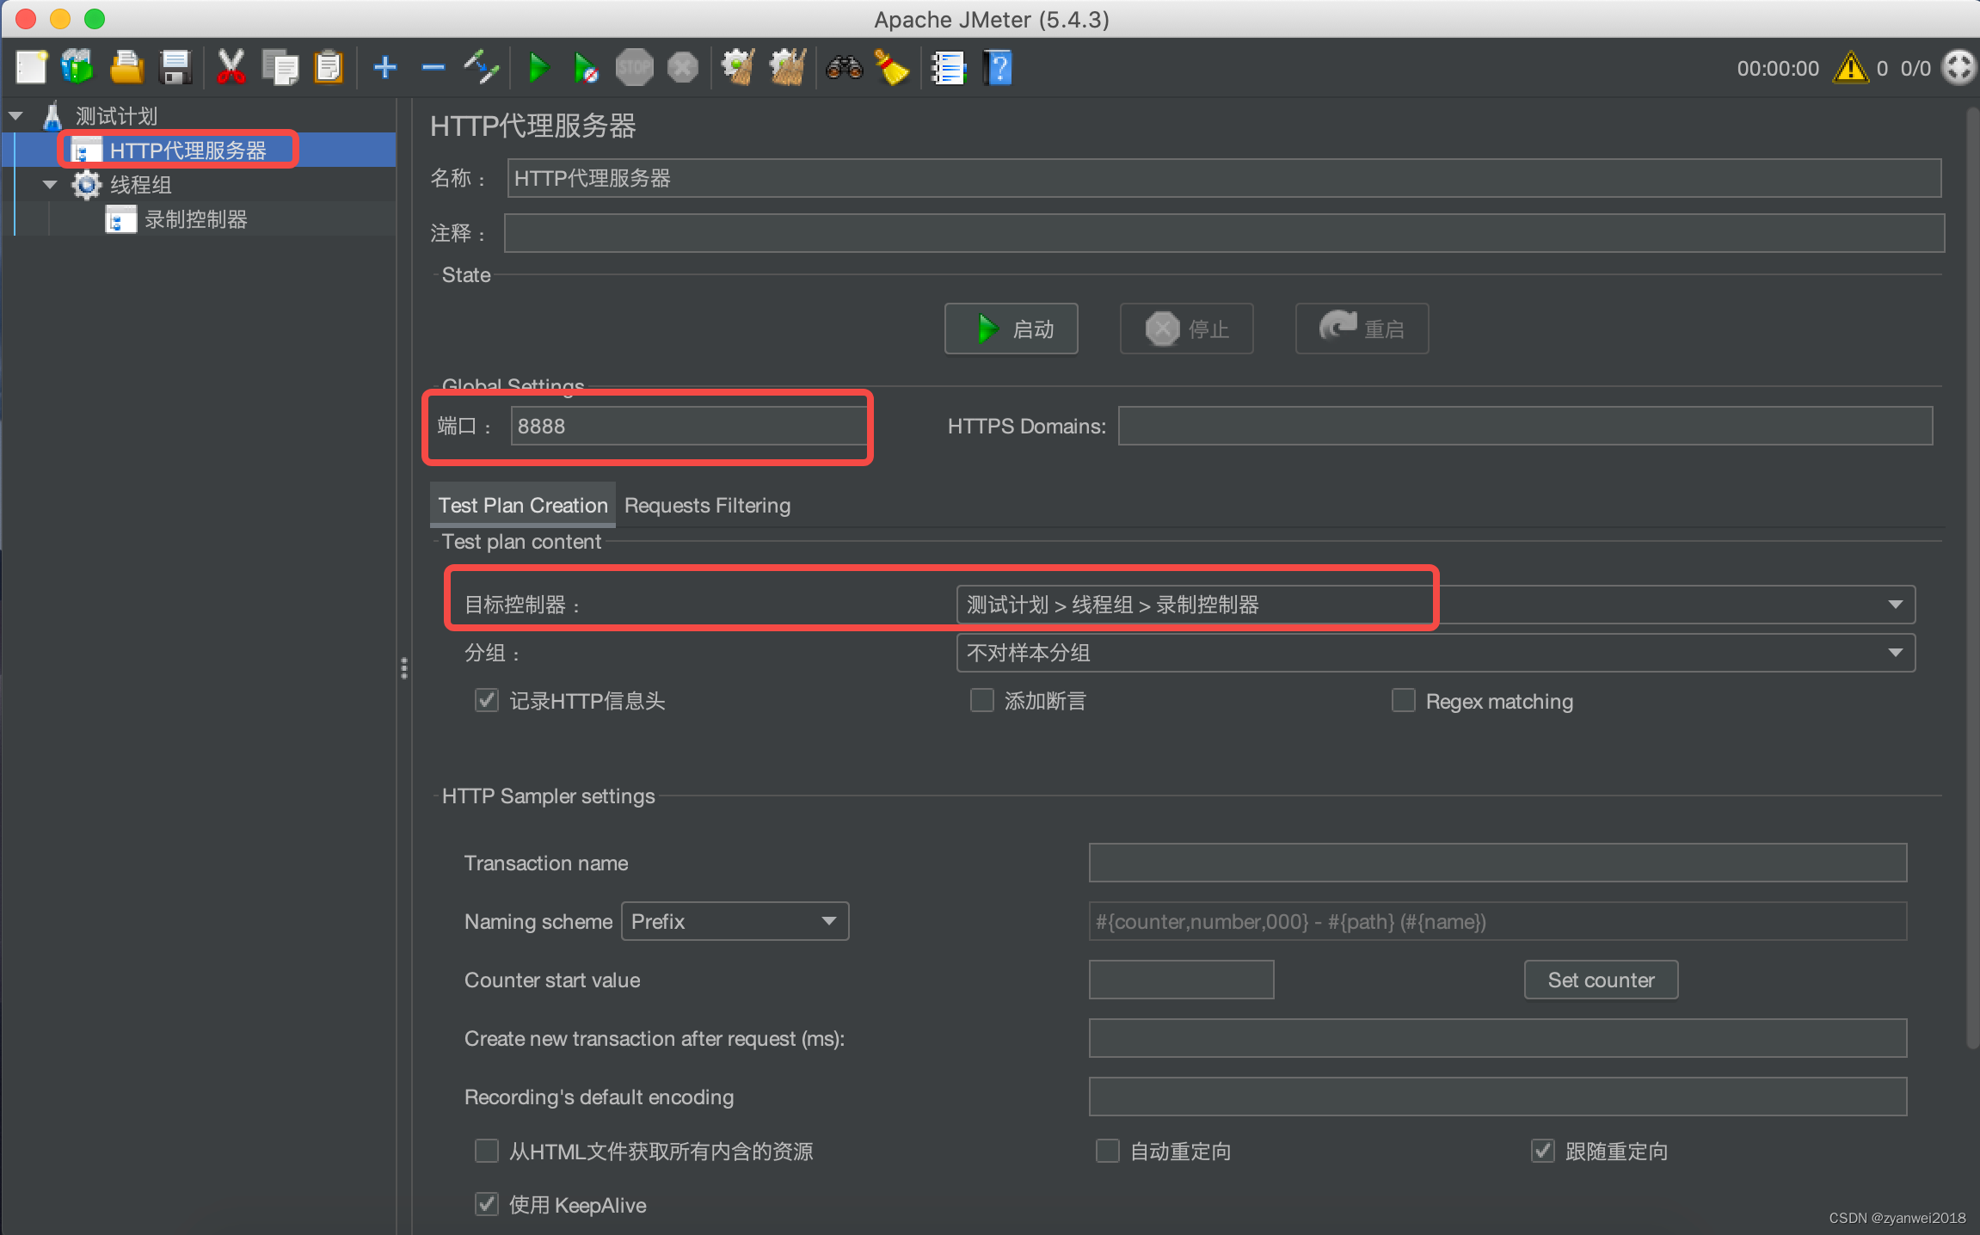This screenshot has height=1235, width=1980.
Task: Open Help via question mark icon
Action: pyautogui.click(x=998, y=67)
